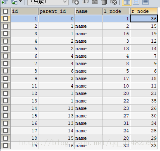Sort by the r_node column header
This screenshot has height=151, width=160.
click(x=144, y=11)
